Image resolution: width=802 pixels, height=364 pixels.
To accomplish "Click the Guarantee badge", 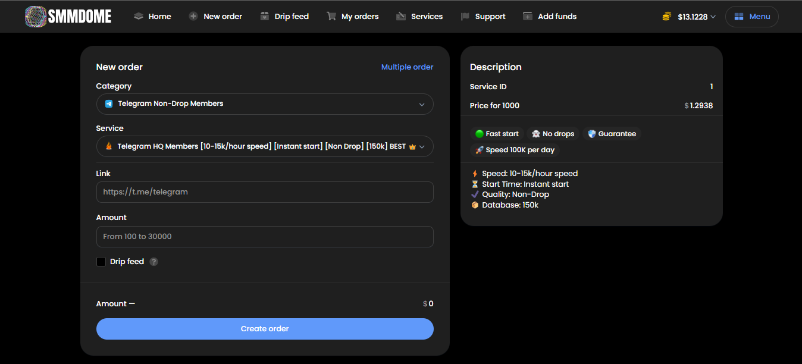I will click(612, 134).
